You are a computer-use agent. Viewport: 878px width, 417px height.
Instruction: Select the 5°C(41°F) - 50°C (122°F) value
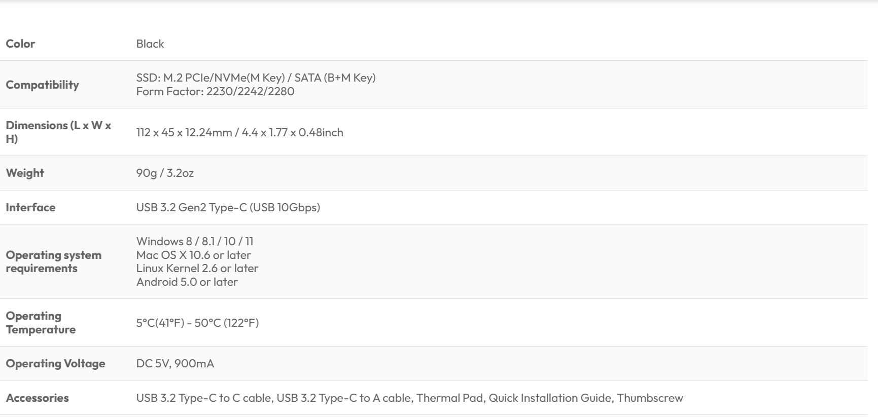[197, 323]
